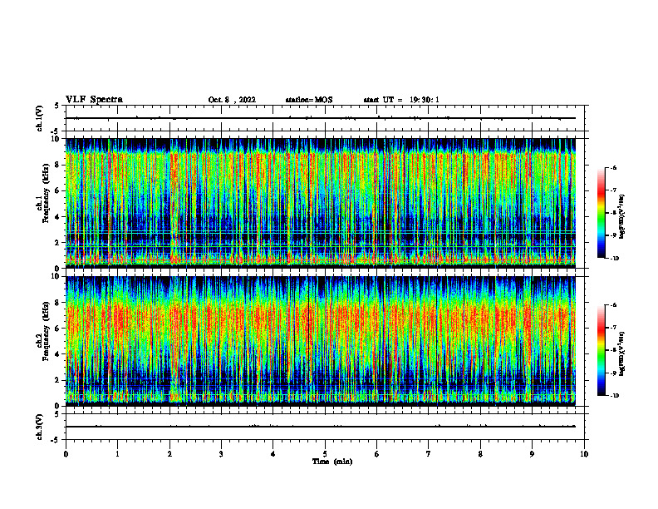Click the "station=MOS" label
The width and height of the screenshot is (658, 509).
(x=309, y=100)
